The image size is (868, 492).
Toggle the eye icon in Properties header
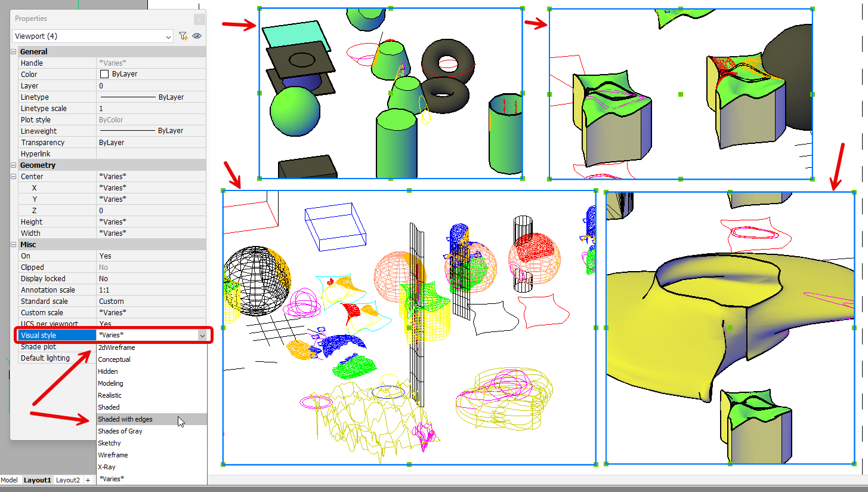coord(197,36)
